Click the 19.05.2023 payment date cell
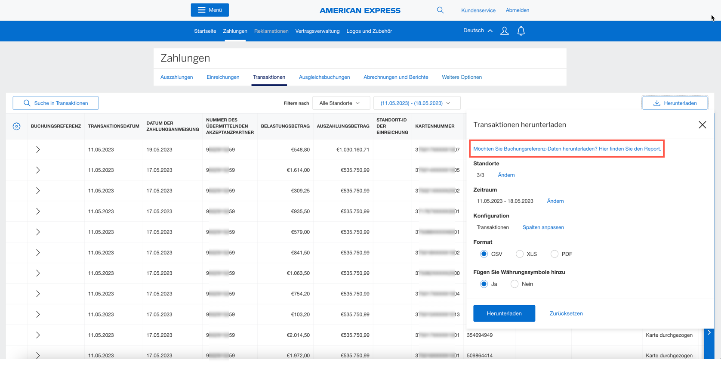721x366 pixels. 159,149
